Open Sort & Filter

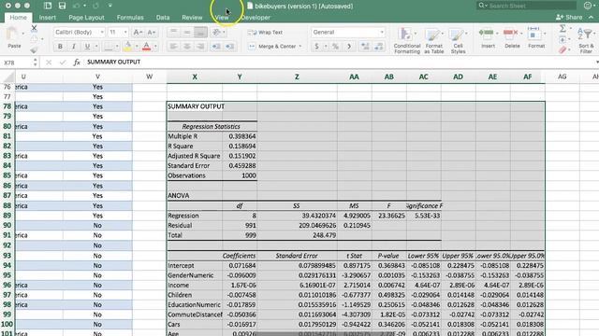587,40
